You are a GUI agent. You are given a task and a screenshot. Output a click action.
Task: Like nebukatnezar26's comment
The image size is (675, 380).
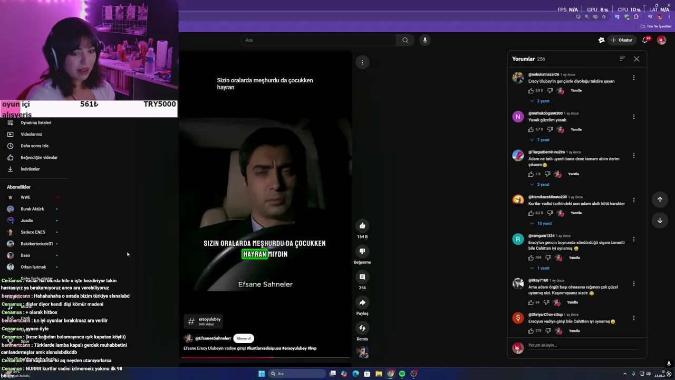531,91
